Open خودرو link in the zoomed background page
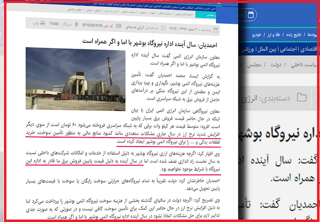The width and height of the screenshot is (320, 222). pyautogui.click(x=256, y=35)
